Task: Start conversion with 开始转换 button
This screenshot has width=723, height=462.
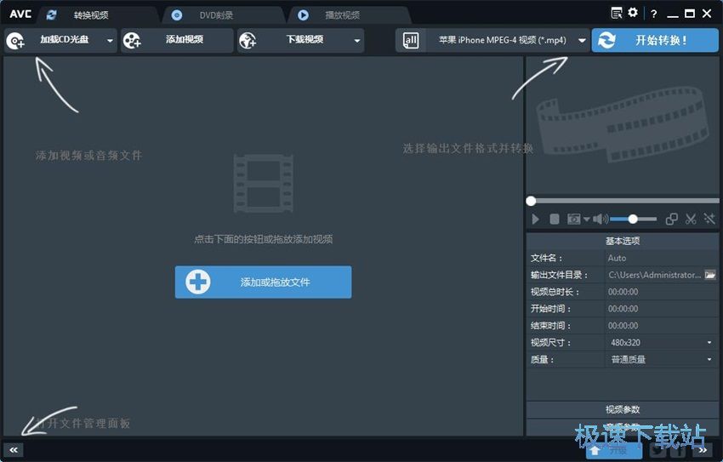Action: click(x=655, y=40)
